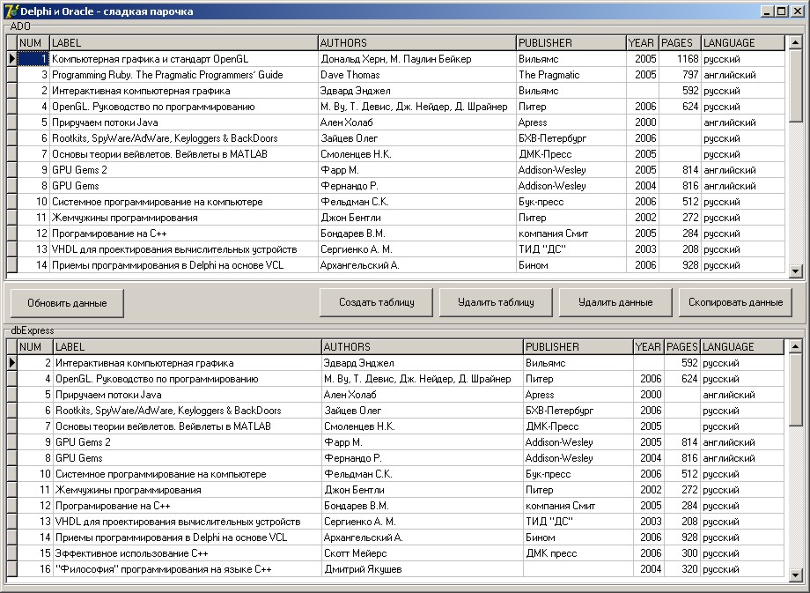The width and height of the screenshot is (810, 593).
Task: Click "Фарр М." in dbExpress grid
Action: 423,442
